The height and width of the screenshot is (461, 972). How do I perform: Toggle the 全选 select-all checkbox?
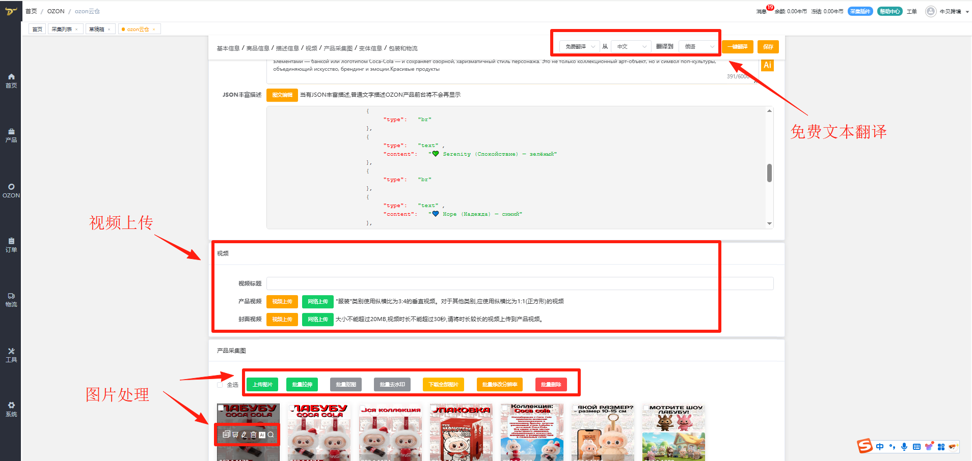click(x=220, y=385)
